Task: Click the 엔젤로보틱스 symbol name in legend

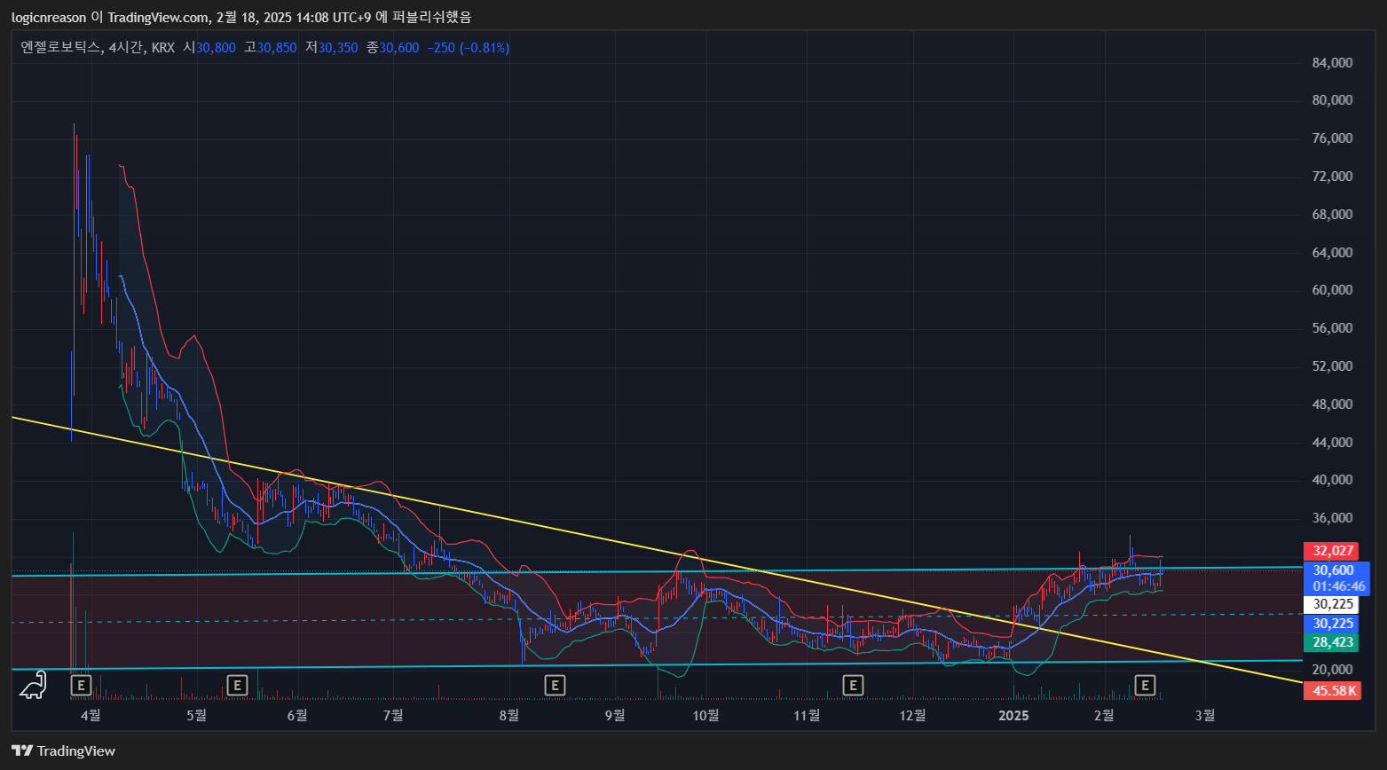Action: (x=61, y=48)
